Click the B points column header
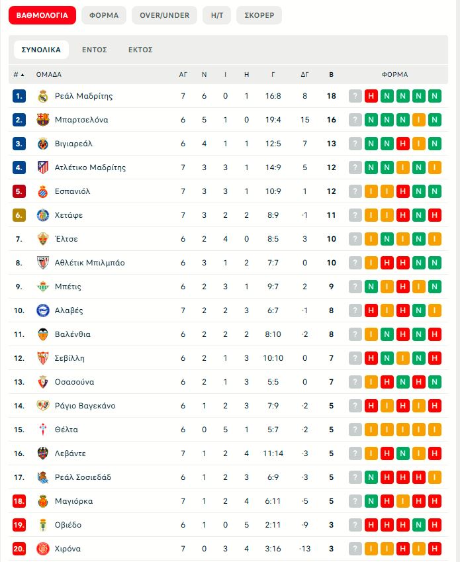 click(332, 75)
